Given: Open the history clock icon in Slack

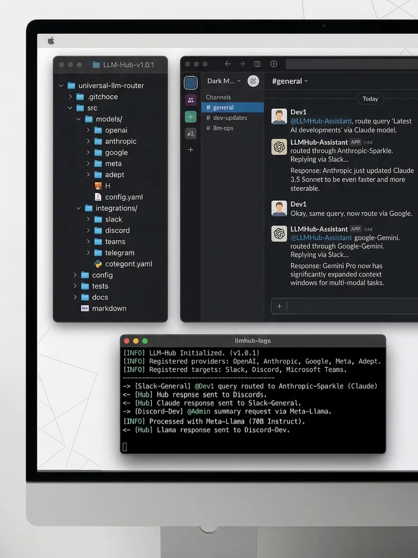Looking at the screenshot, I should click(x=274, y=64).
